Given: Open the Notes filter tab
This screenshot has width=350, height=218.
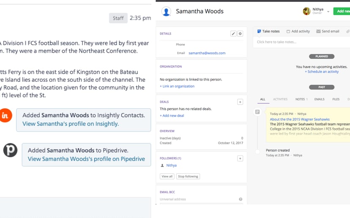Looking at the screenshot, I should pos(301,99).
